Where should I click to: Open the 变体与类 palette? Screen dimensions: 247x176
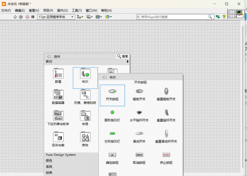[58, 139]
